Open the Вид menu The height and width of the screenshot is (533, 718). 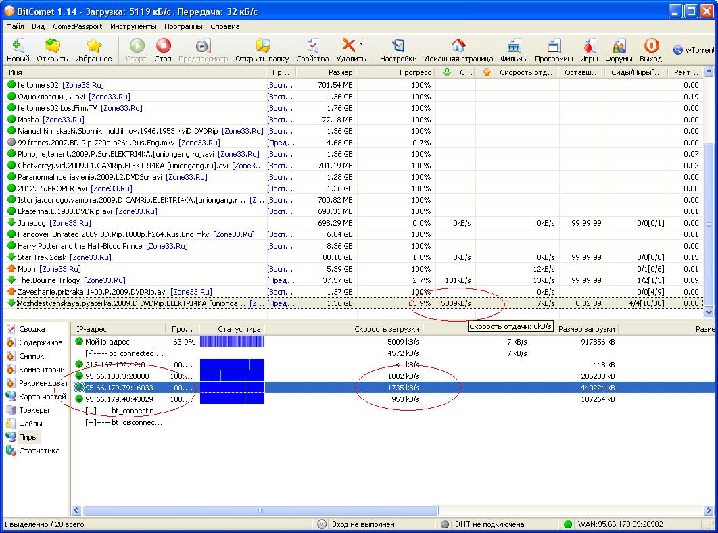tap(38, 26)
